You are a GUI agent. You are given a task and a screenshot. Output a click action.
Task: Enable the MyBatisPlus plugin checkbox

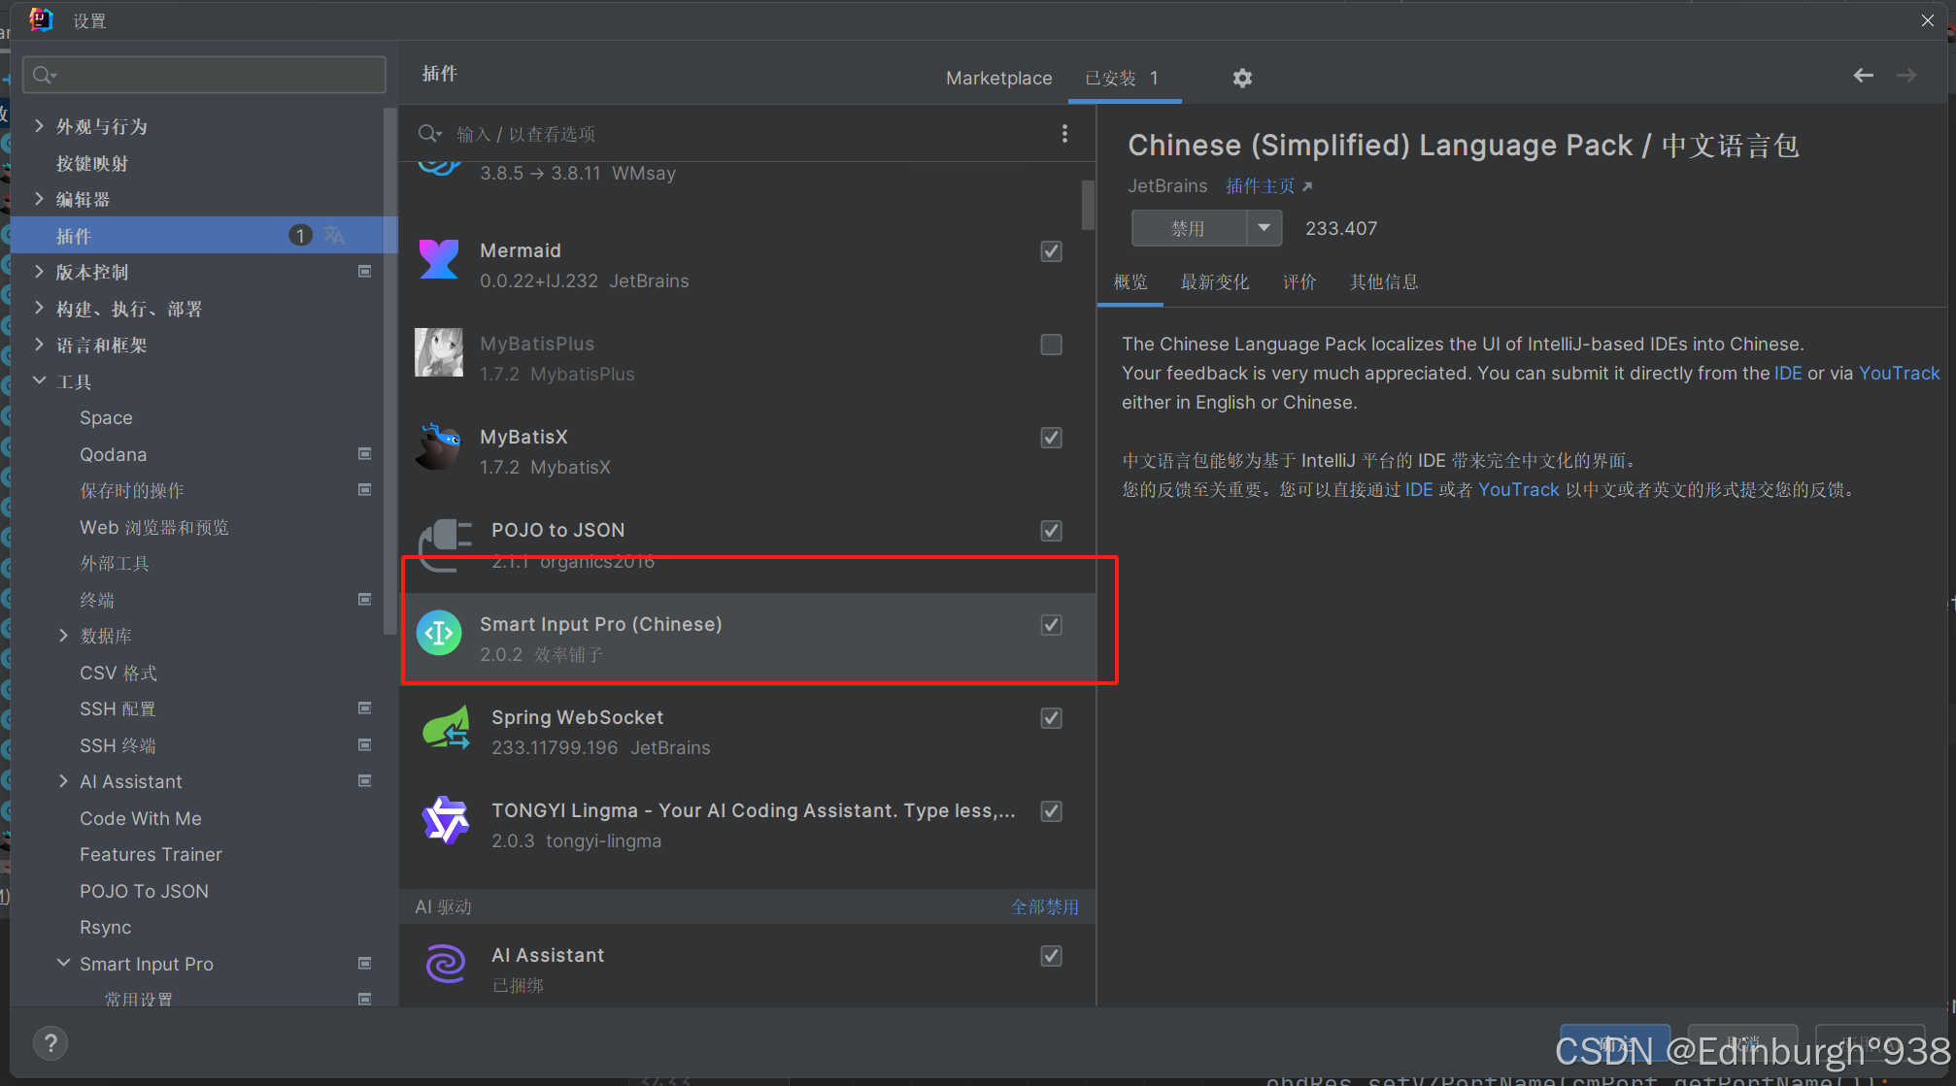point(1051,345)
